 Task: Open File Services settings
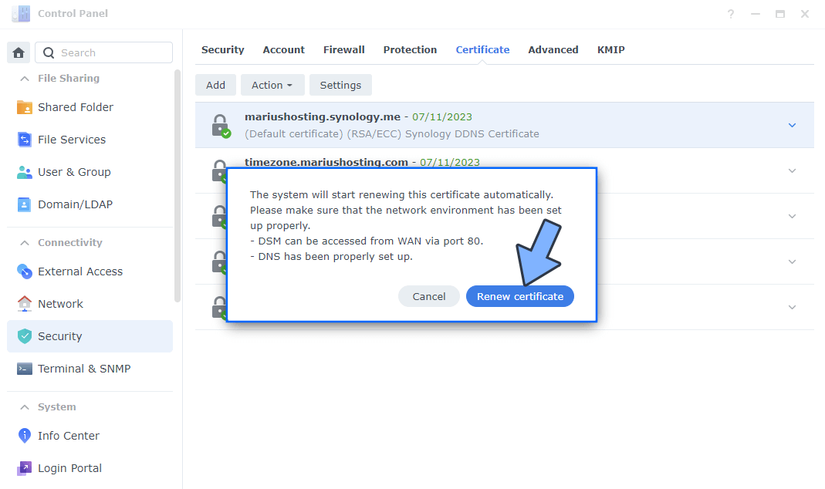coord(72,140)
